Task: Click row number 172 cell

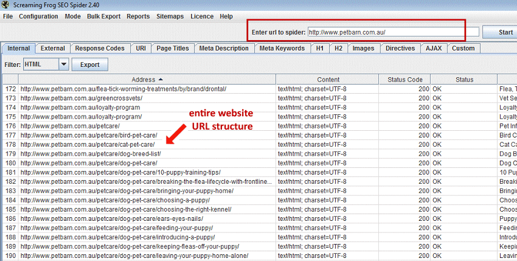Action: pos(10,89)
